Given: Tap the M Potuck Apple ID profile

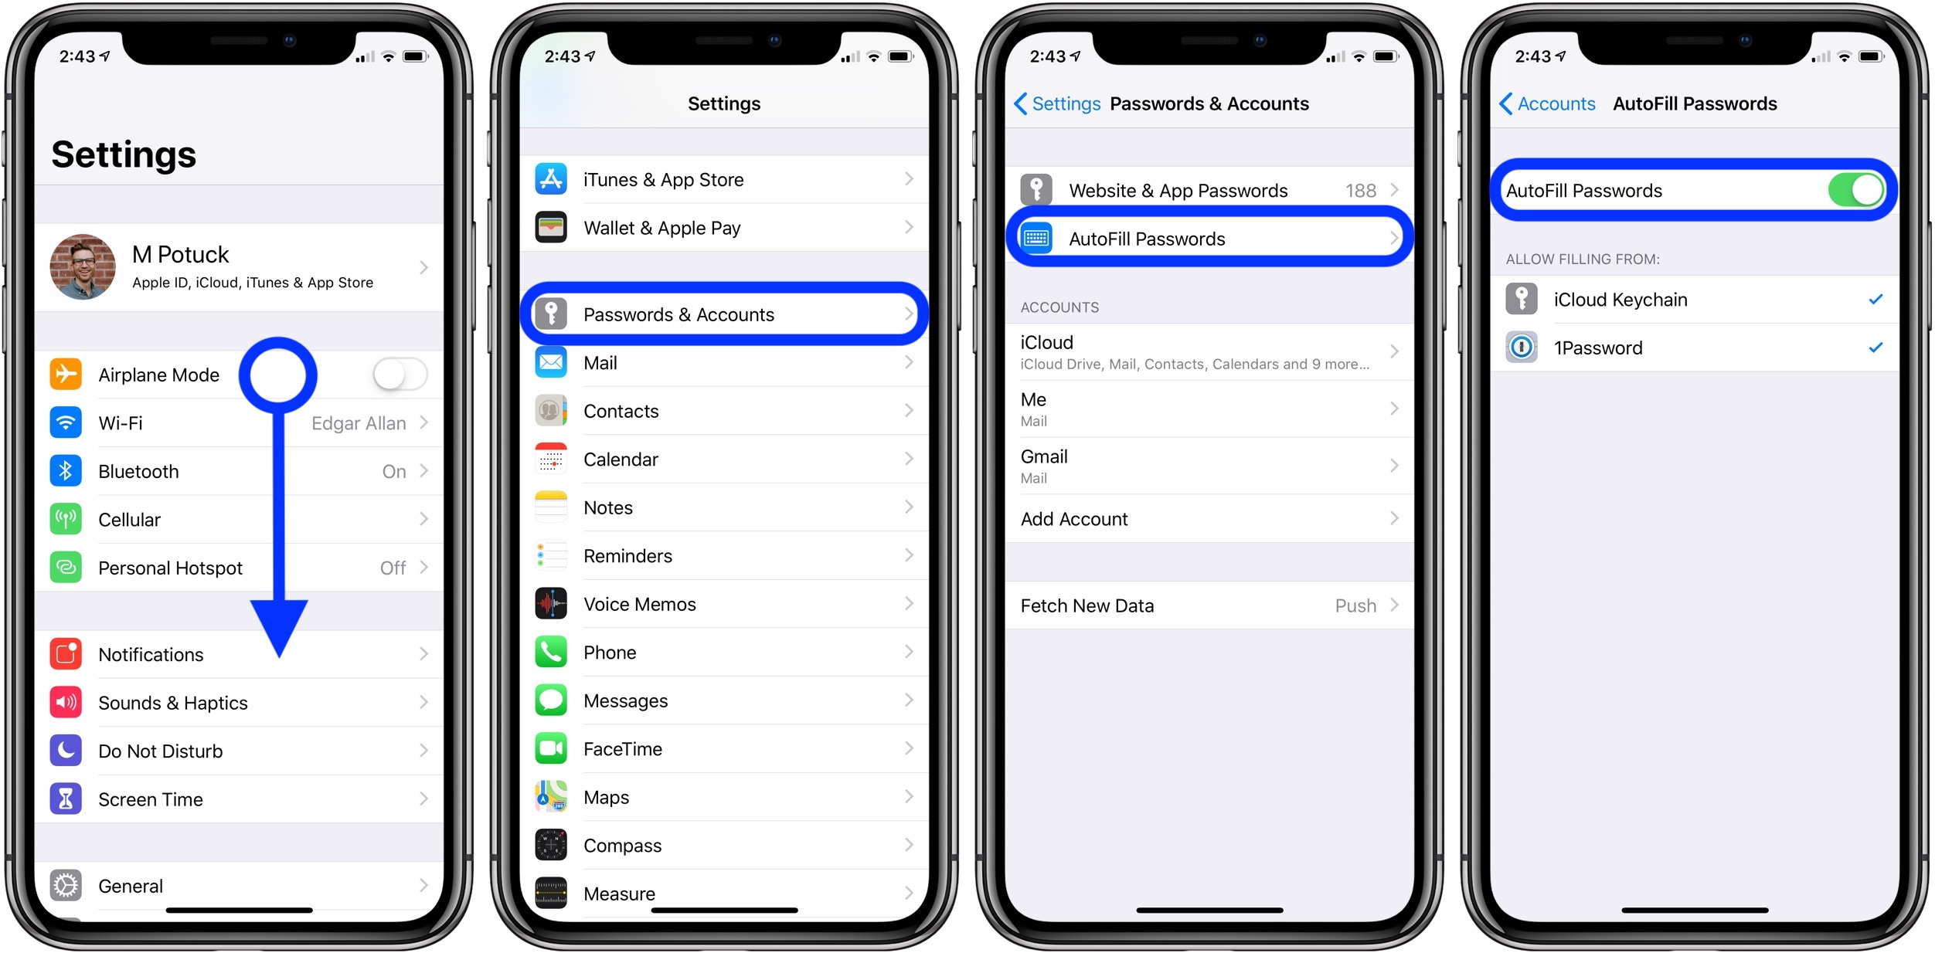Looking at the screenshot, I should [242, 269].
